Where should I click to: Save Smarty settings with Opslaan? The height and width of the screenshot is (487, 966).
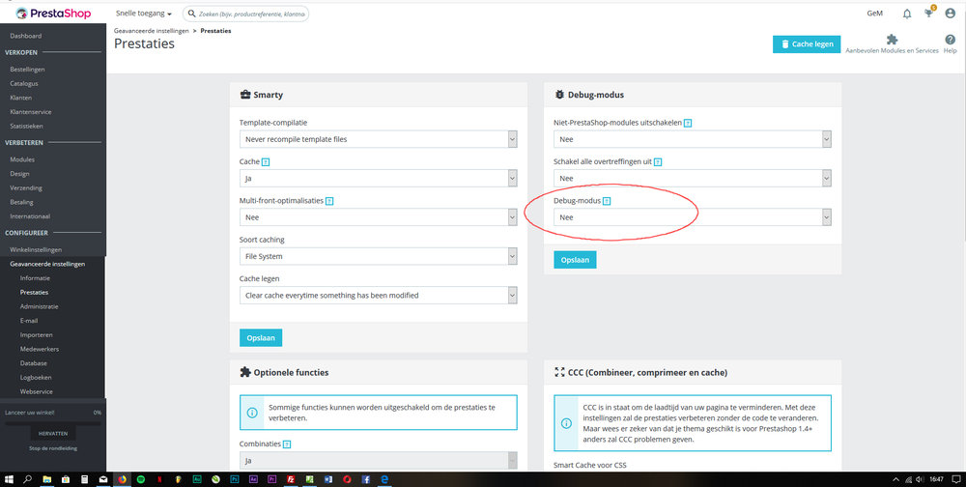pyautogui.click(x=261, y=338)
